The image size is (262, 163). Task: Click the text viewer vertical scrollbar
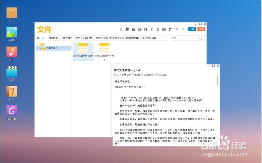click(218, 80)
